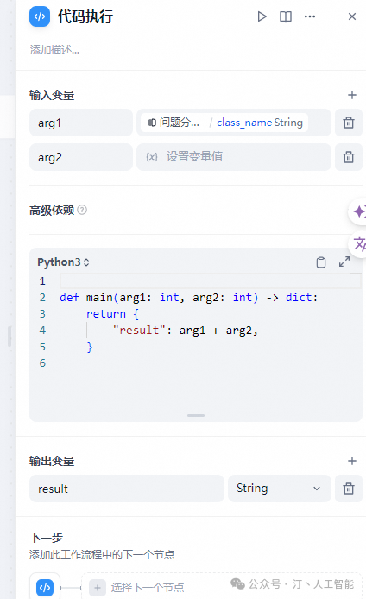Edit the arg1 variable name field

(x=81, y=123)
